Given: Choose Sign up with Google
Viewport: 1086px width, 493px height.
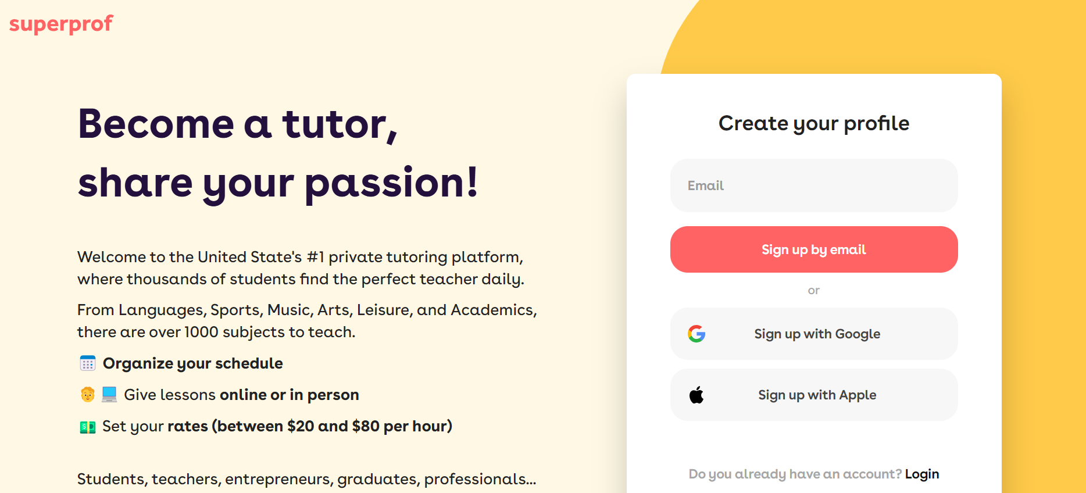Looking at the screenshot, I should pyautogui.click(x=817, y=334).
